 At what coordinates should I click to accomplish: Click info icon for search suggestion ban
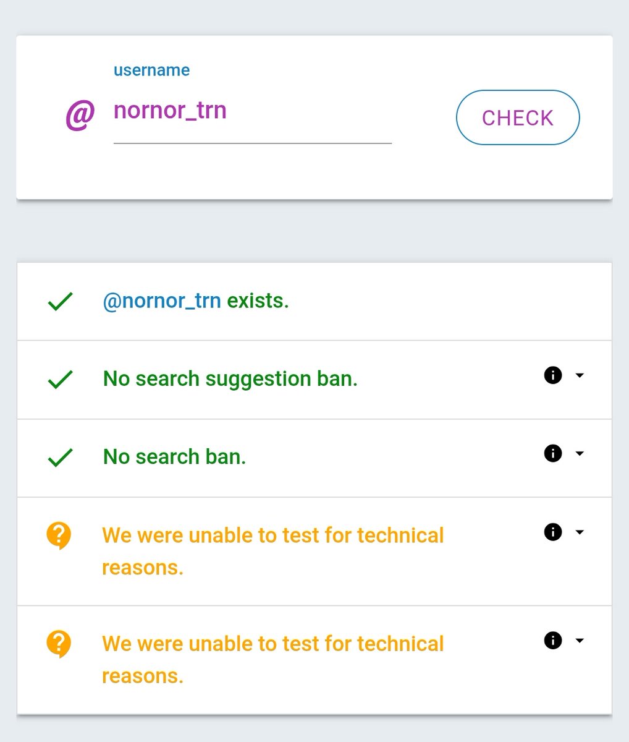[553, 375]
